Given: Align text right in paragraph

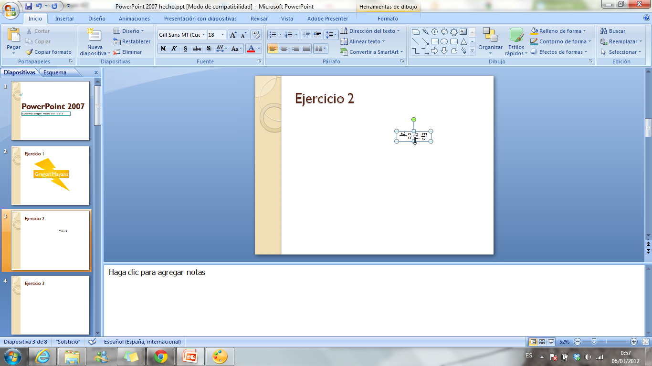Looking at the screenshot, I should click(x=295, y=49).
